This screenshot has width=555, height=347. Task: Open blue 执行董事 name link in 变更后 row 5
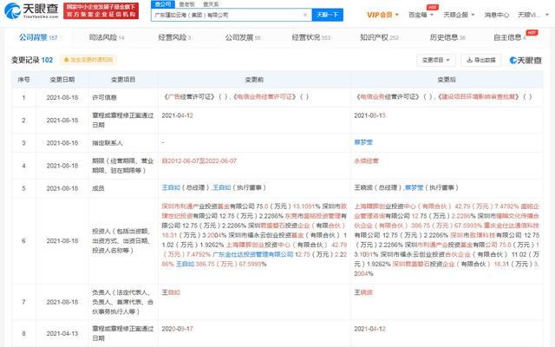point(414,187)
